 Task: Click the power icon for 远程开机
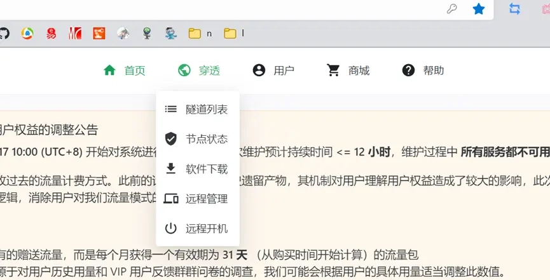click(171, 229)
